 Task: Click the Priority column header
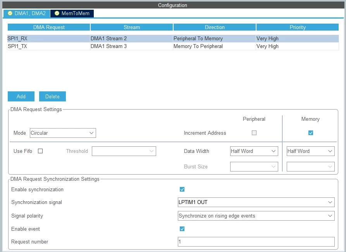coord(298,27)
